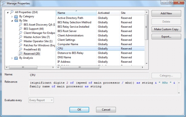186x117 pixels.
Task: Select BES Support (44) in the tree
Action: pos(34,29)
